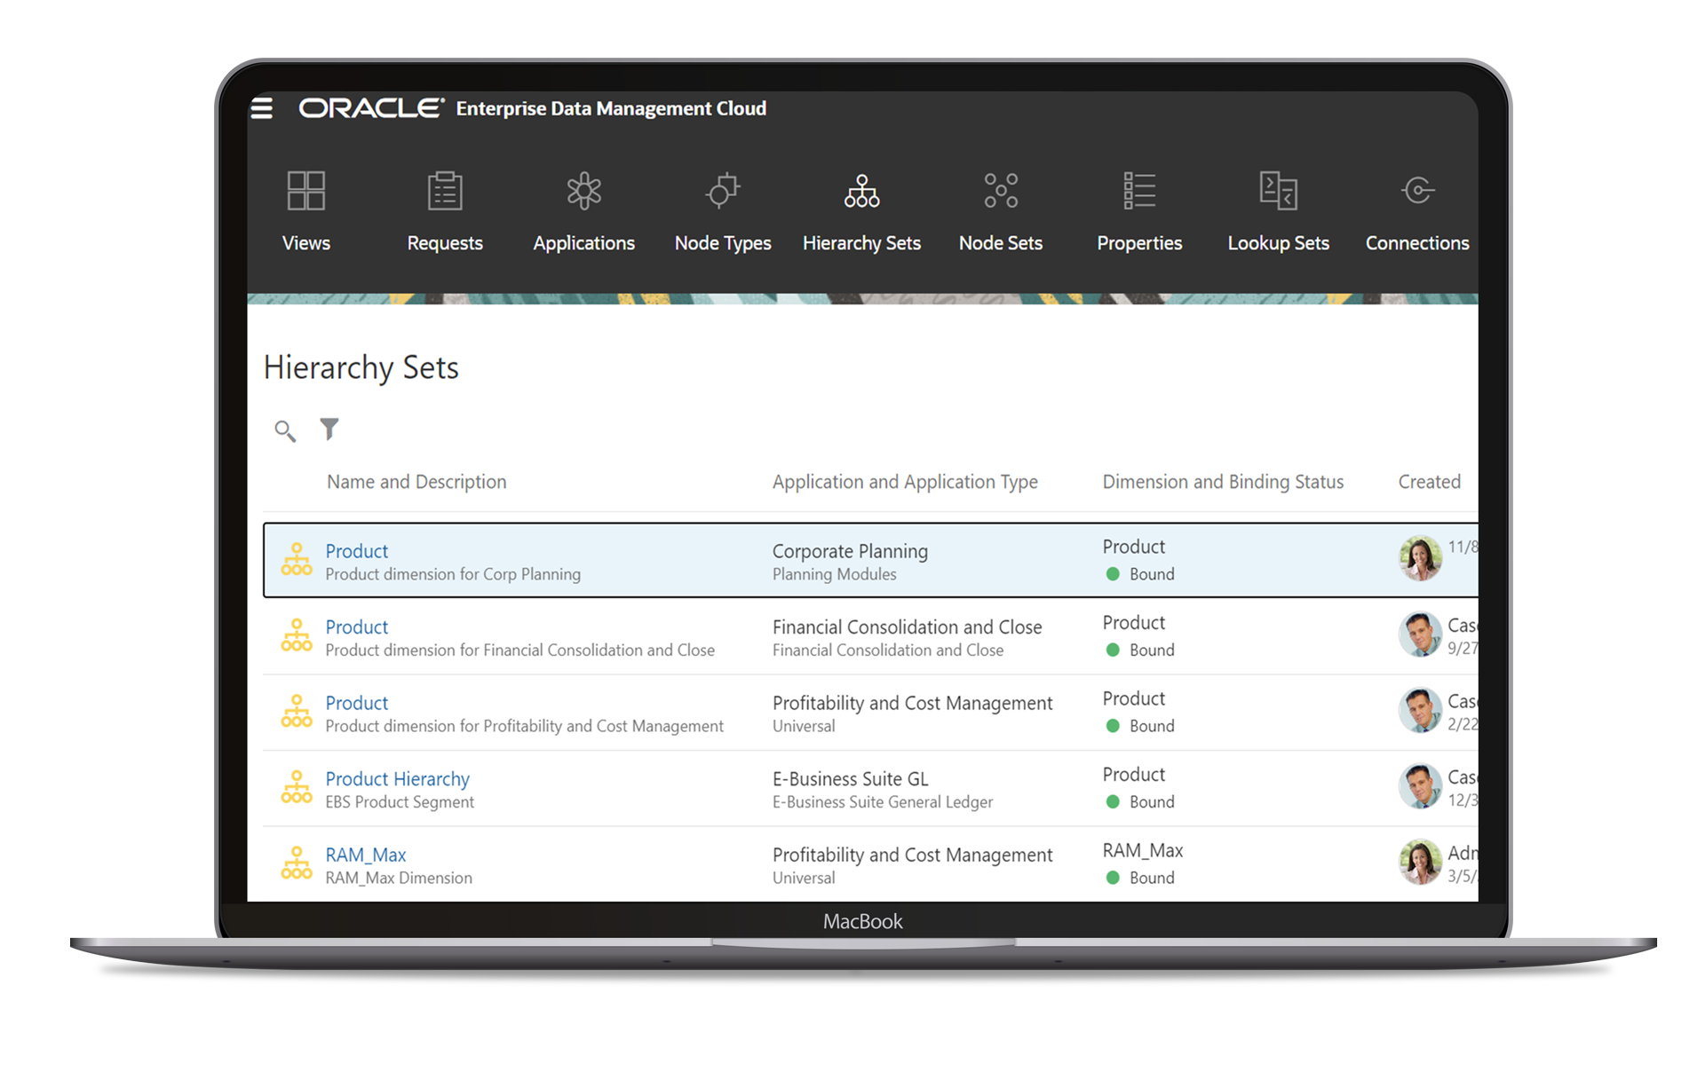Click Enterprise Data Management Cloud title
1705x1080 pixels.
click(611, 108)
